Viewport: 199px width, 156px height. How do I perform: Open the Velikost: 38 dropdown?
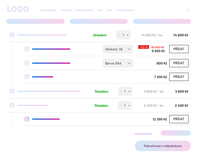[118, 49]
